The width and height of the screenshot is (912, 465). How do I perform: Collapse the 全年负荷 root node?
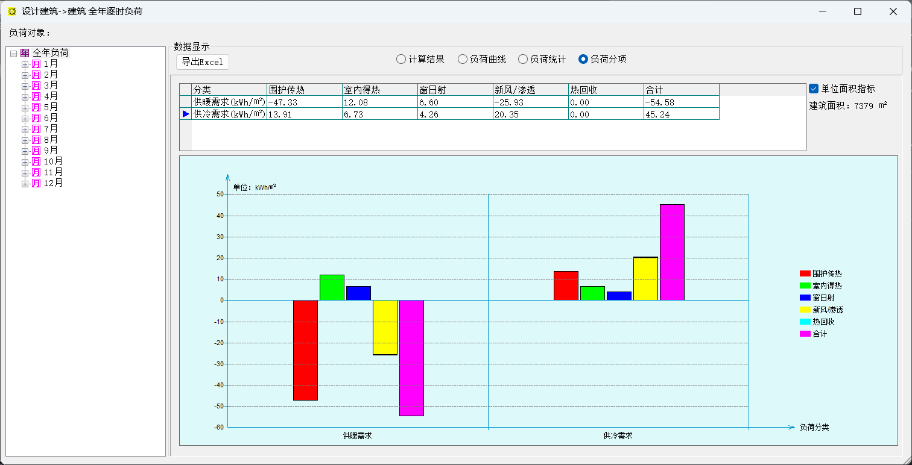(x=14, y=53)
